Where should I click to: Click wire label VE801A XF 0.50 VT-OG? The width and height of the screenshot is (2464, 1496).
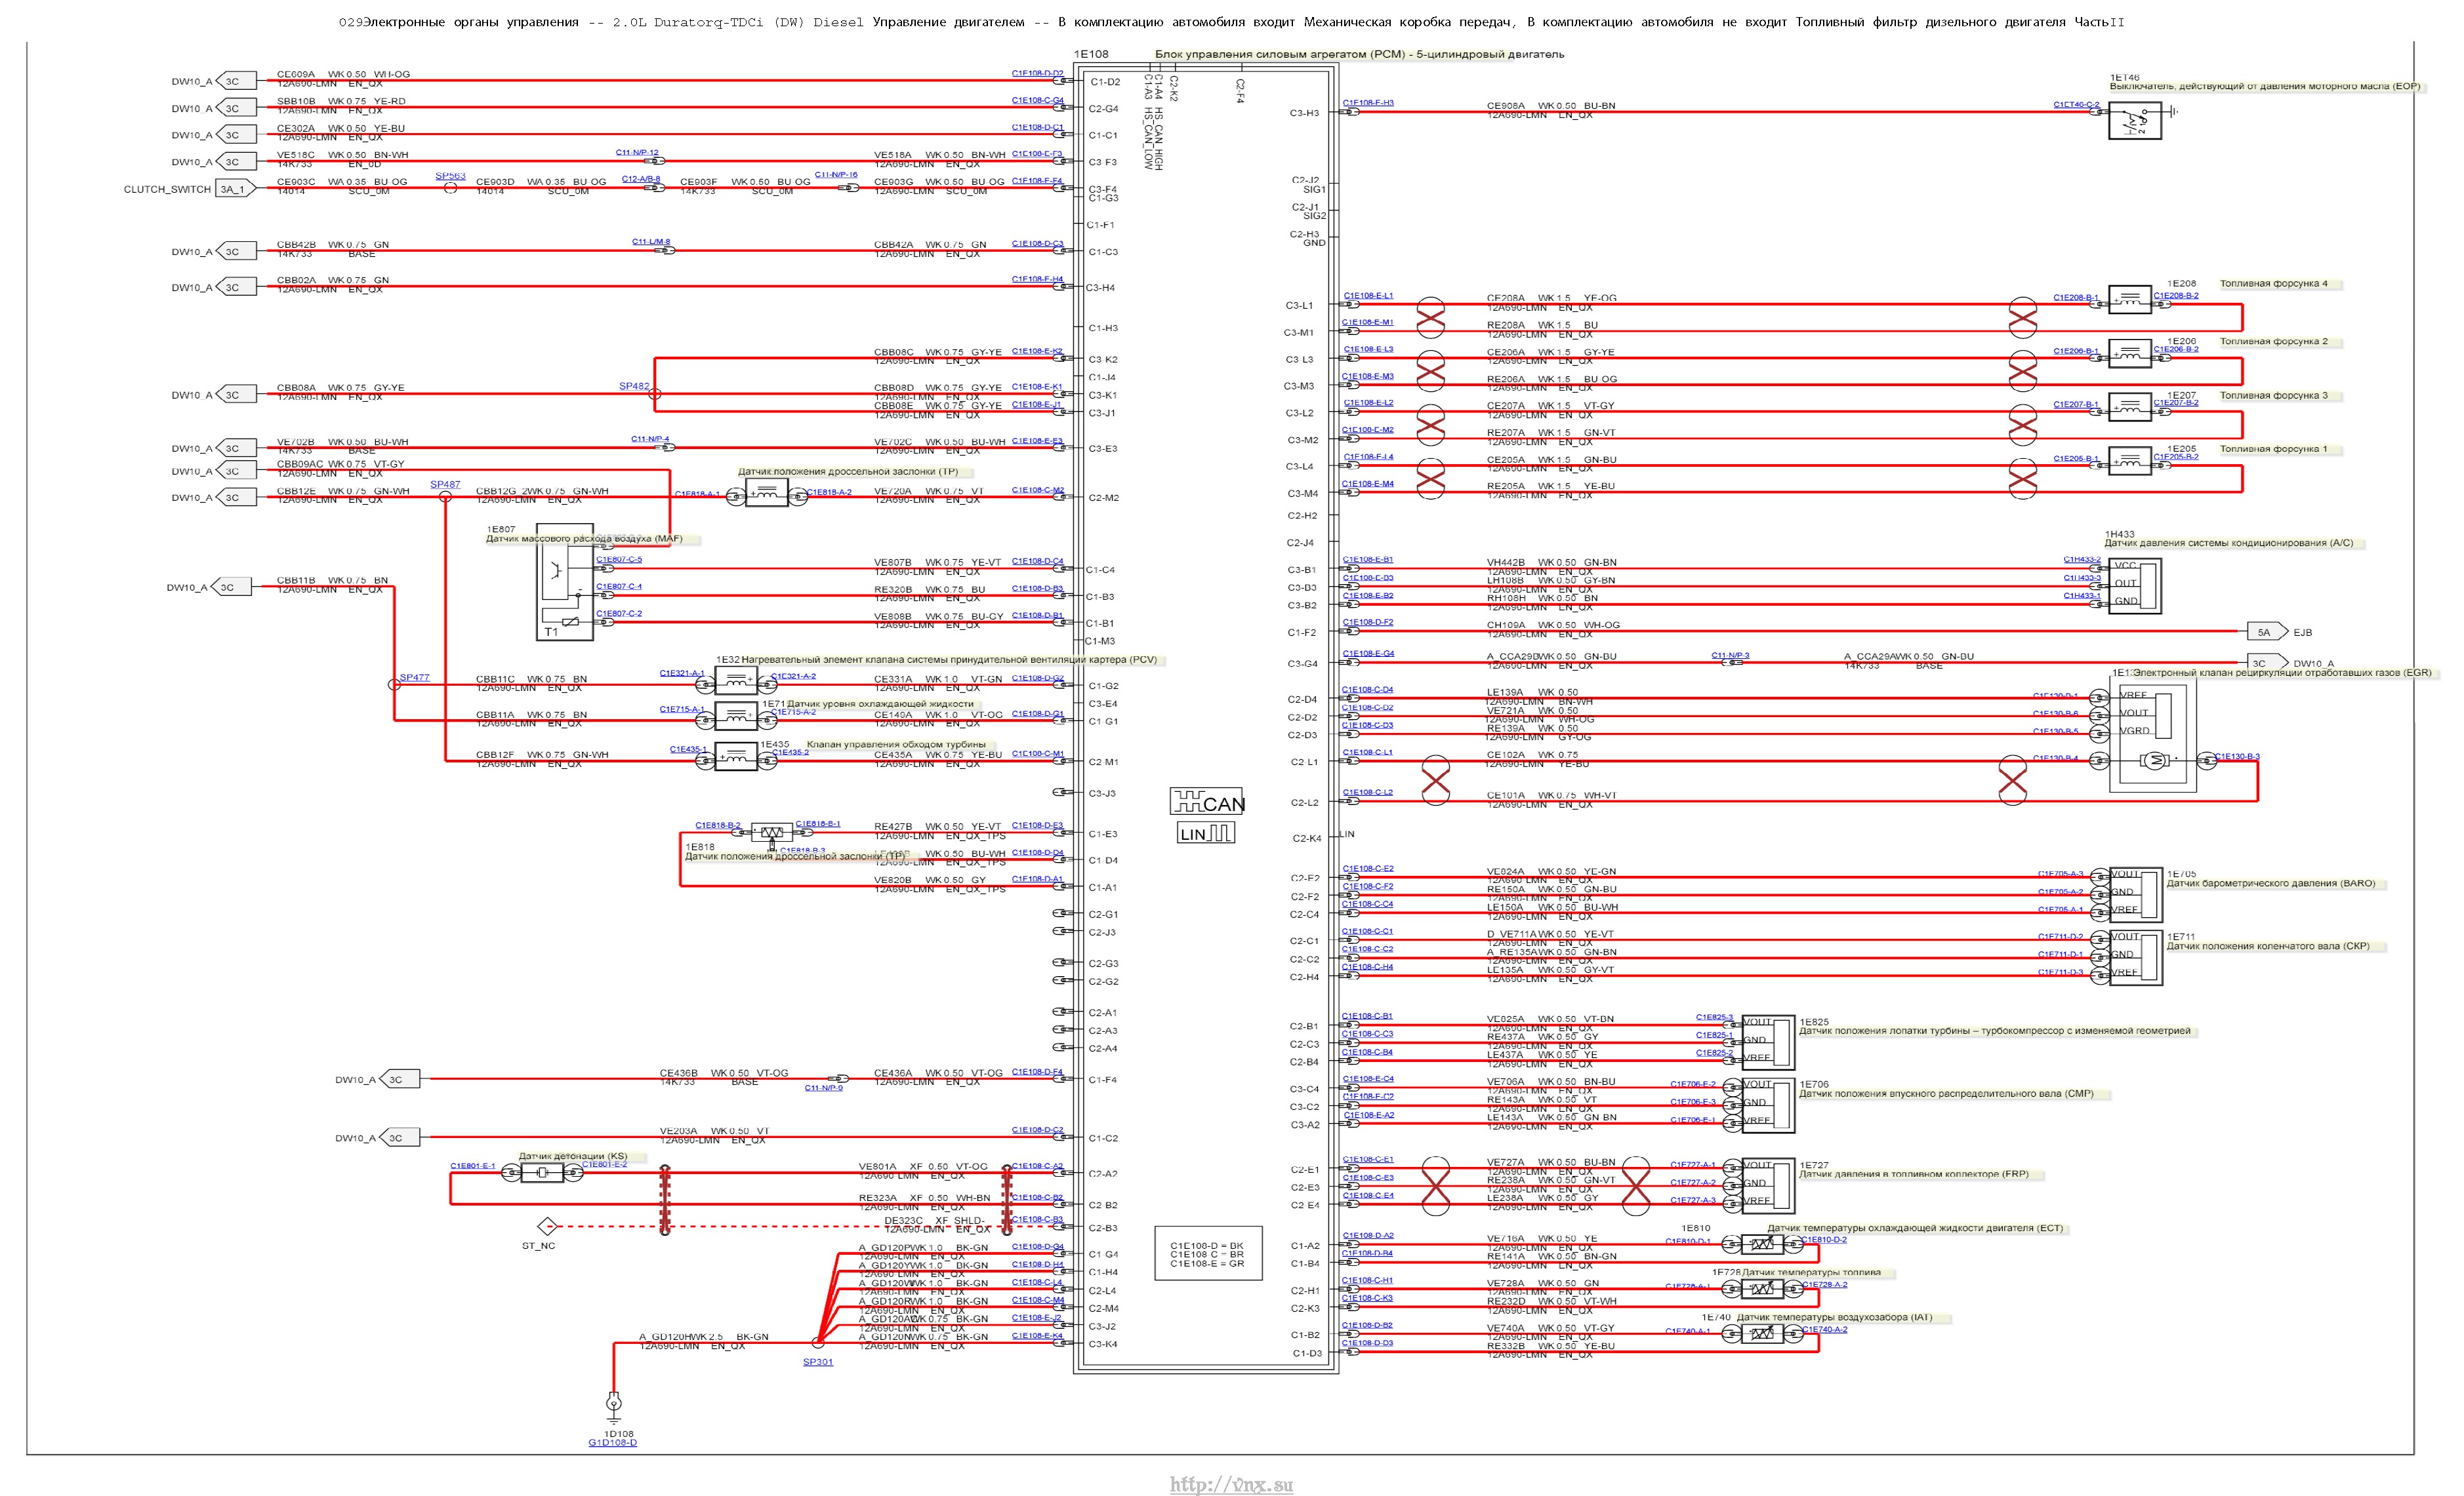click(x=923, y=1166)
